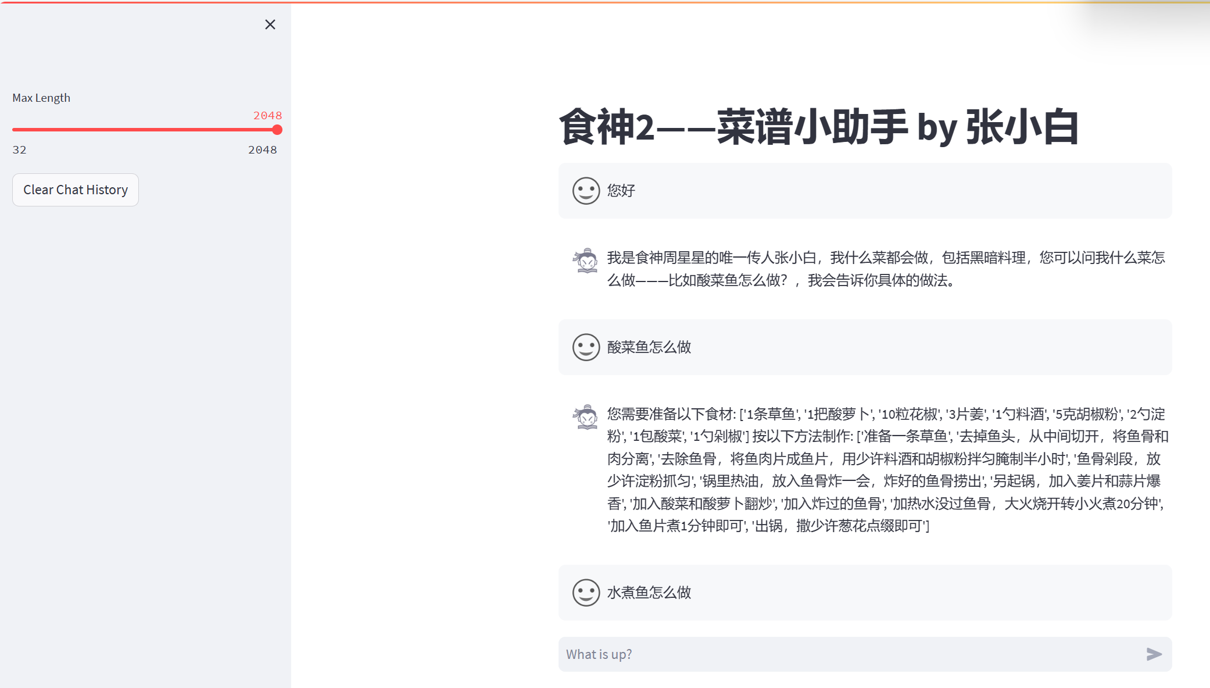Click the 食神2 page title heading
1210x688 pixels.
point(818,127)
